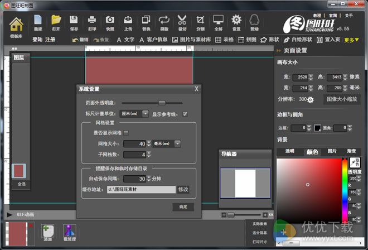Click the 保存 save disk icon
The image size is (368, 250).
pyautogui.click(x=74, y=20)
